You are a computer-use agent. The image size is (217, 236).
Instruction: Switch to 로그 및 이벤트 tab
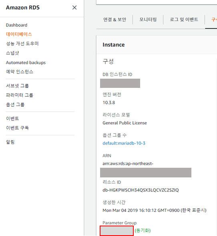point(184,19)
